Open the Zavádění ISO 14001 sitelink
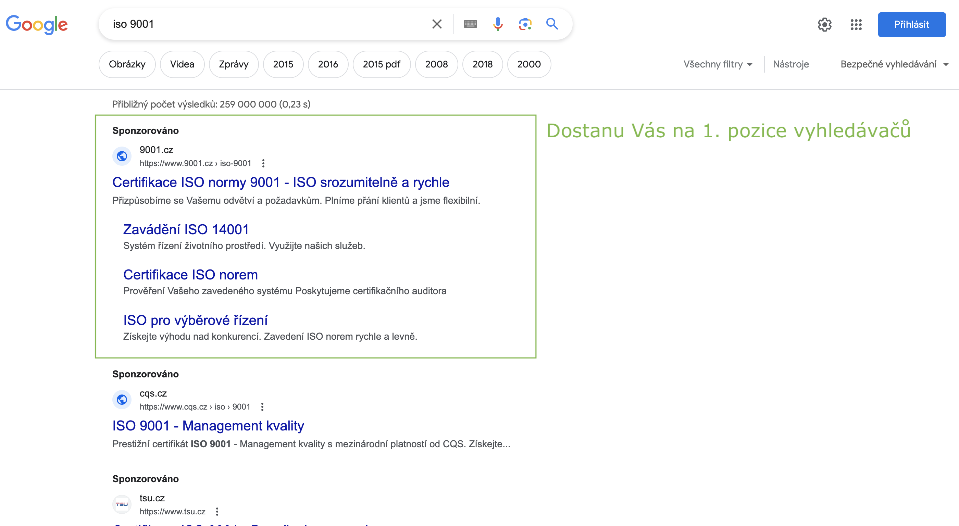 pos(186,229)
